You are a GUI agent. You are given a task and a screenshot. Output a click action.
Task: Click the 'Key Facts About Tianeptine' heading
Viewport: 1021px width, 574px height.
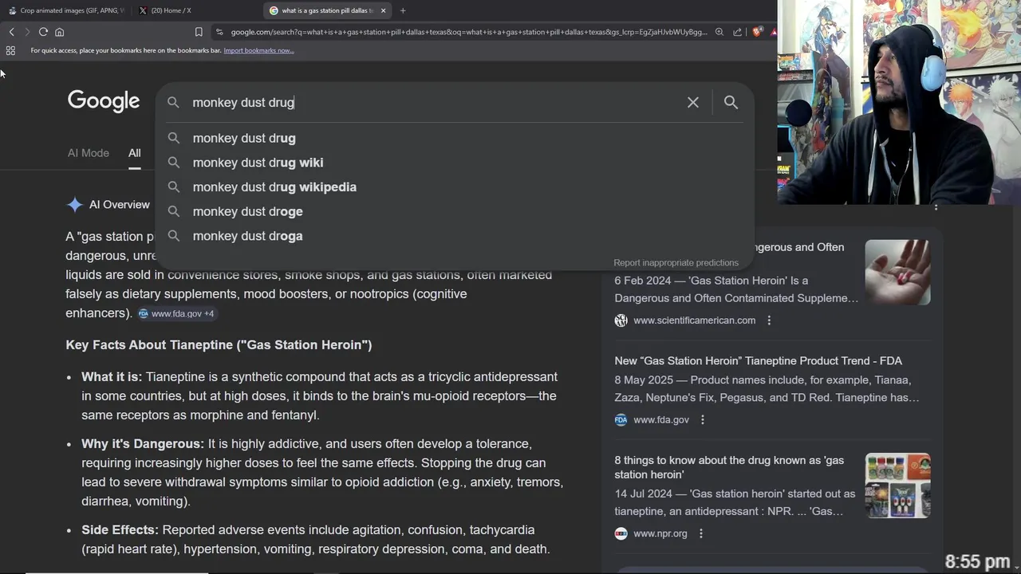click(x=219, y=345)
